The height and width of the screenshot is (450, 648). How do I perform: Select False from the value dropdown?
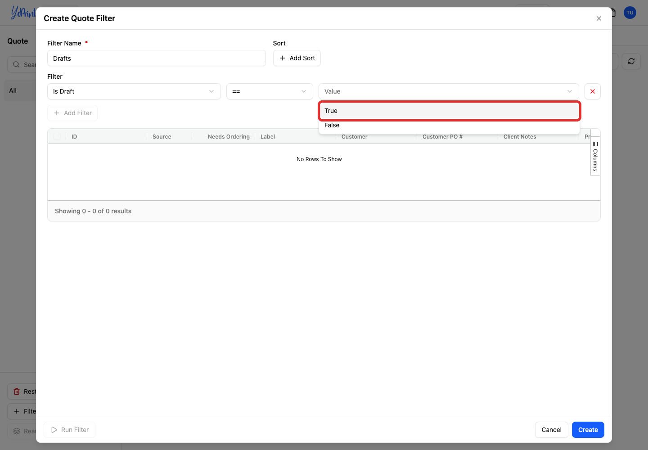tap(449, 125)
